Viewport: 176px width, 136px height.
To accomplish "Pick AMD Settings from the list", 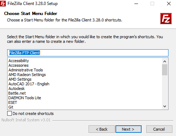I will click(20, 79).
